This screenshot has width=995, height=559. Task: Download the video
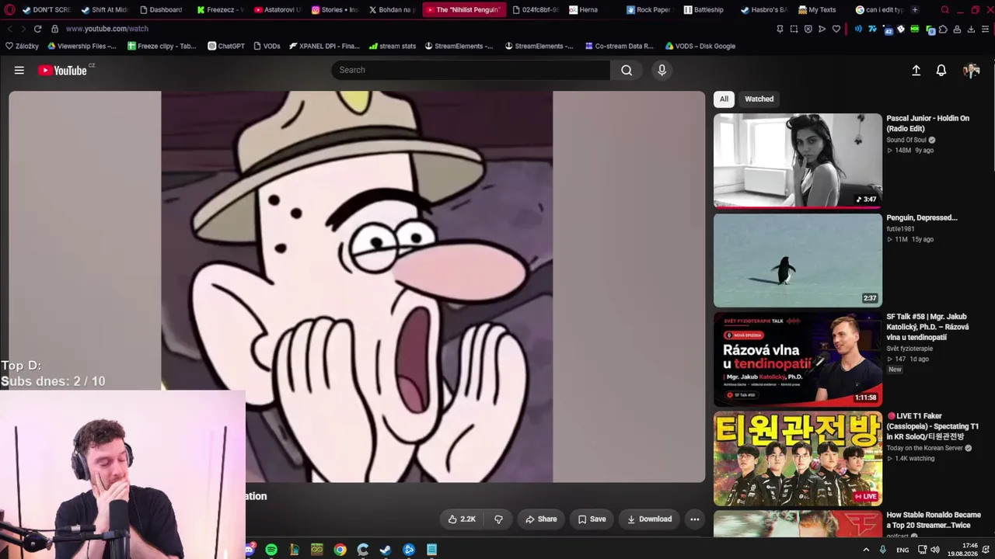point(649,519)
